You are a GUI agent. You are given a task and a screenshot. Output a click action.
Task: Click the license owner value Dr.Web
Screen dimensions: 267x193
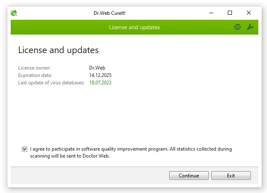(x=97, y=68)
